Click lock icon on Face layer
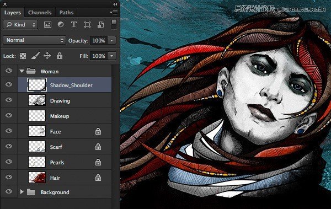 (98, 131)
